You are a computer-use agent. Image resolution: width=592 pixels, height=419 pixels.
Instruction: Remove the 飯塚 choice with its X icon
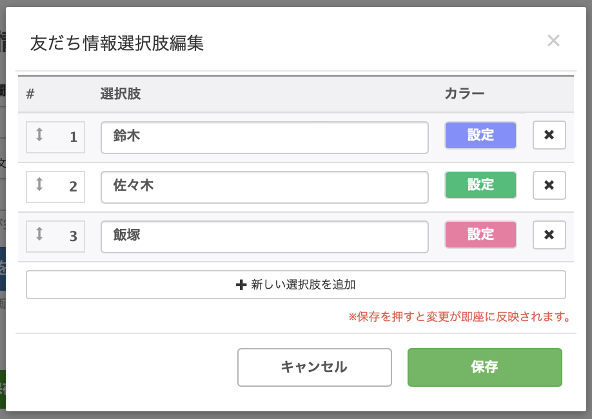549,235
